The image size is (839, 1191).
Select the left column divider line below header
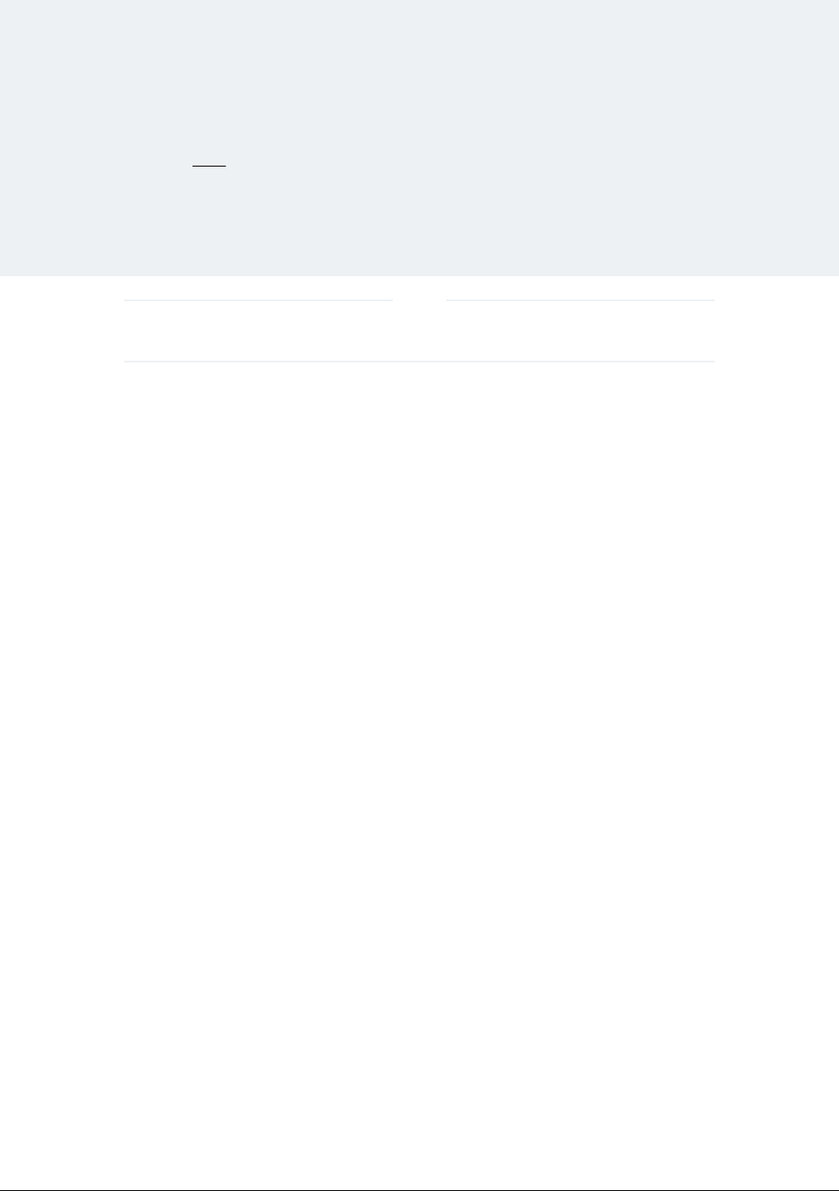(x=258, y=300)
